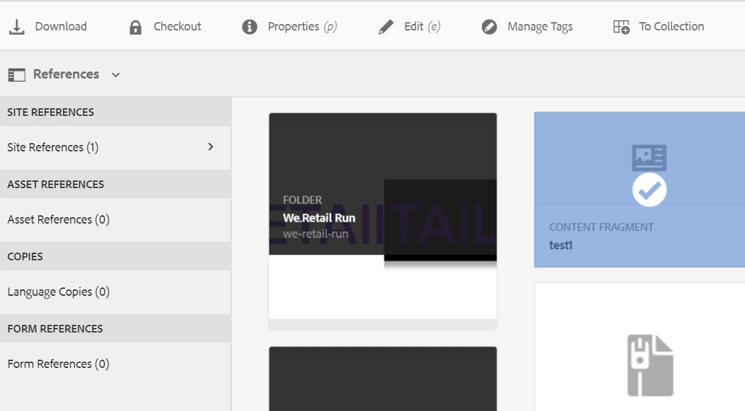Click the References panel title
The image size is (745, 411).
click(x=66, y=75)
